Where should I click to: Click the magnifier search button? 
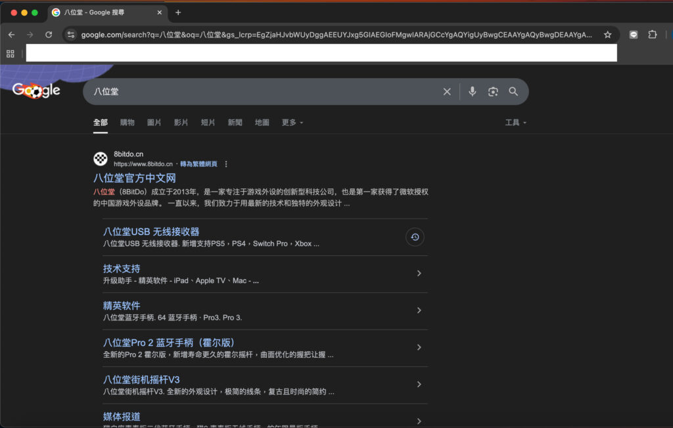[x=513, y=92]
